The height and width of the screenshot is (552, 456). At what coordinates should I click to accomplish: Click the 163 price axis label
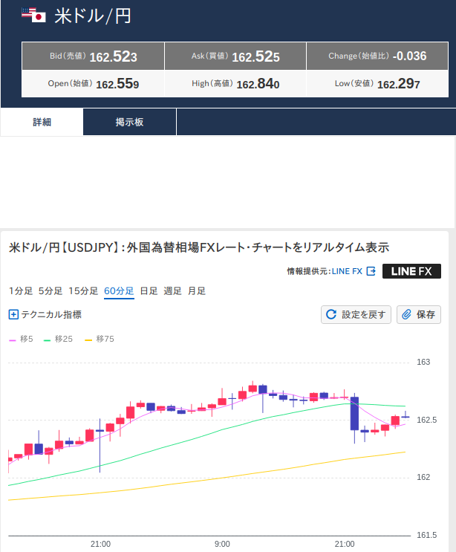coord(423,362)
